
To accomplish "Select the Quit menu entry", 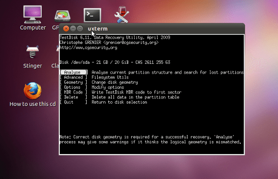I will pyautogui.click(x=74, y=102).
